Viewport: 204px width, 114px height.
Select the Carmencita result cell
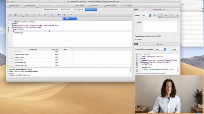pyautogui.click(x=33, y=52)
